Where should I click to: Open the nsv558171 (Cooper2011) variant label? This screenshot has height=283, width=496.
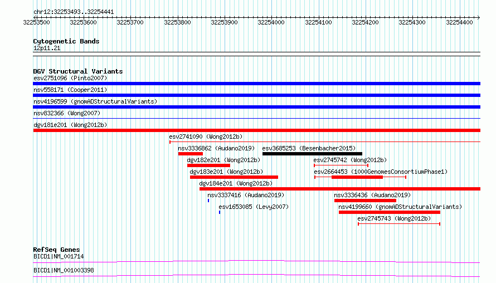[70, 90]
